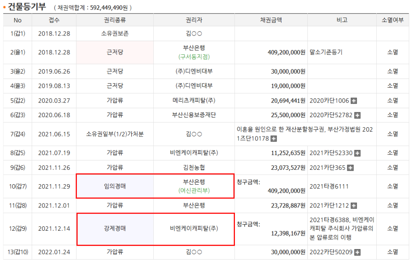
Task: Select the highlighted 임의경매 cell
Action: [x=115, y=186]
